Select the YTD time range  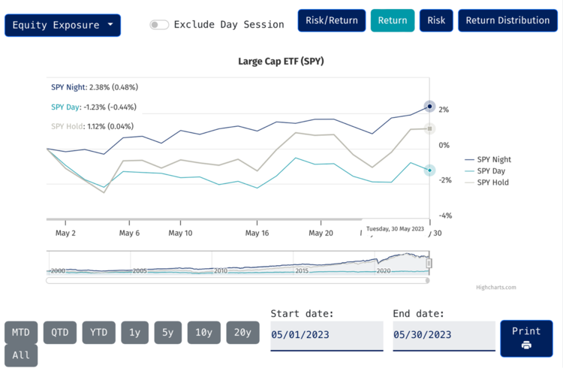pos(98,332)
